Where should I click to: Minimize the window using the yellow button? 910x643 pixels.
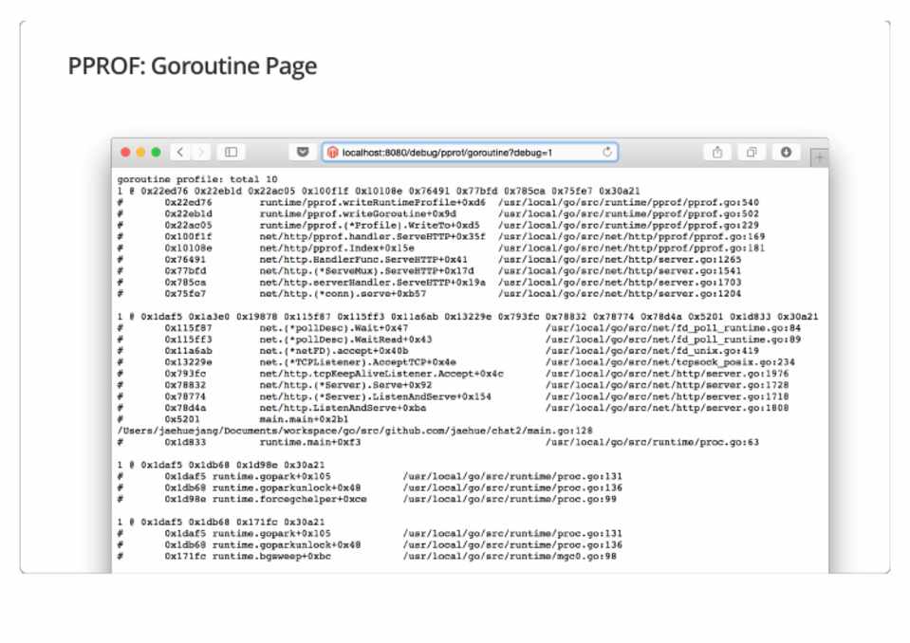[141, 153]
